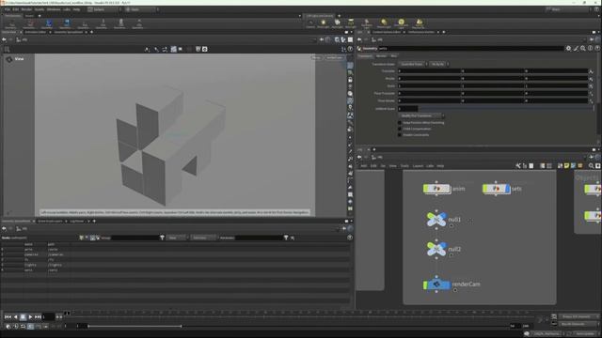Select the Camera tool in lights shelf
The height and width of the screenshot is (338, 602).
(310, 23)
